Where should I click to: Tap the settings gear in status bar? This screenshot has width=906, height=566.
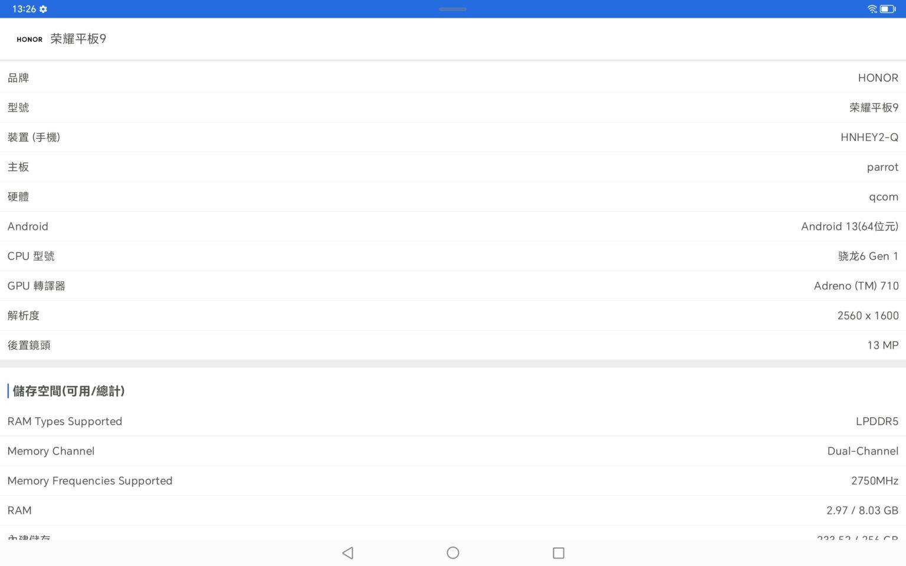[43, 9]
